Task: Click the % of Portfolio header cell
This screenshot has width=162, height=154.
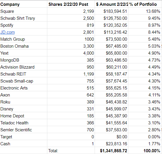Action: coord(145,4)
